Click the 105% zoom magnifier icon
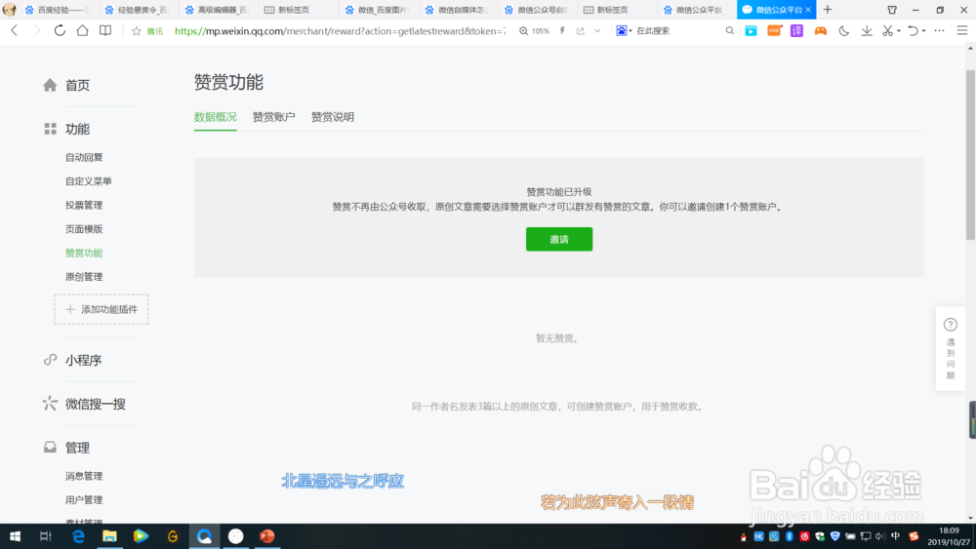Viewport: 976px width, 549px height. [523, 30]
